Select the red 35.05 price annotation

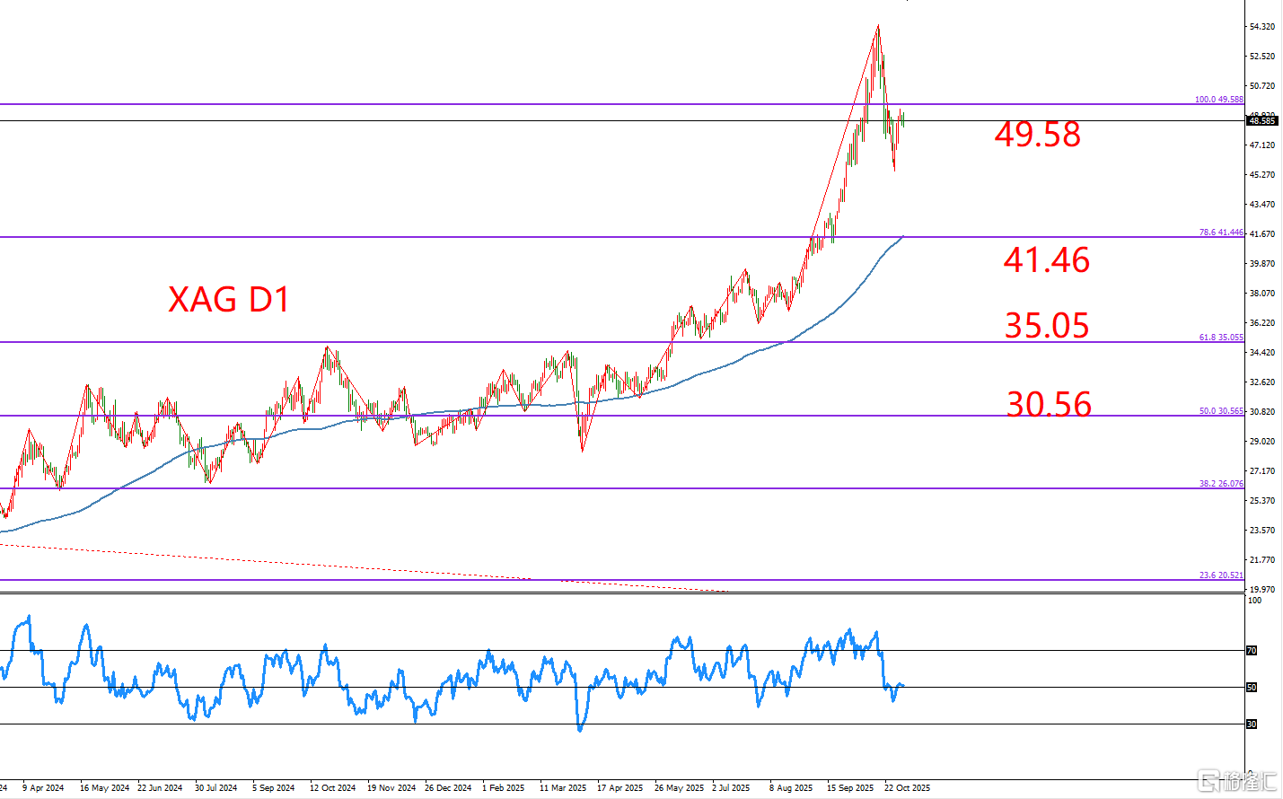(x=1047, y=326)
